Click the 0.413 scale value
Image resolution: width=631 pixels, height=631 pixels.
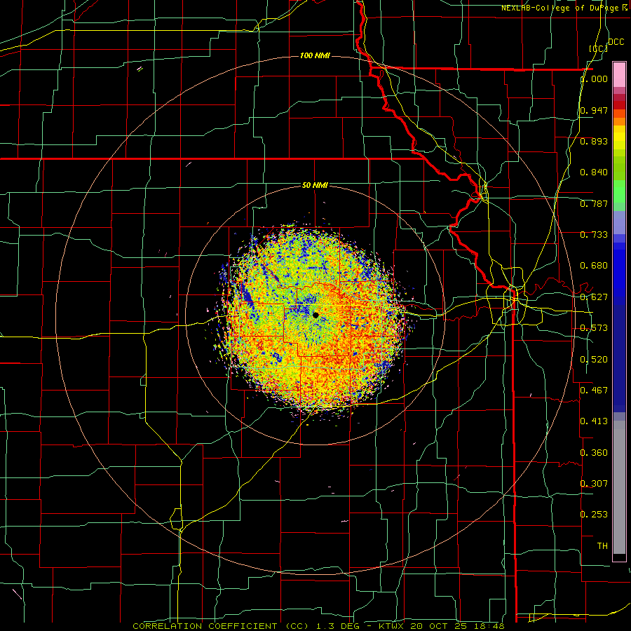pyautogui.click(x=594, y=421)
